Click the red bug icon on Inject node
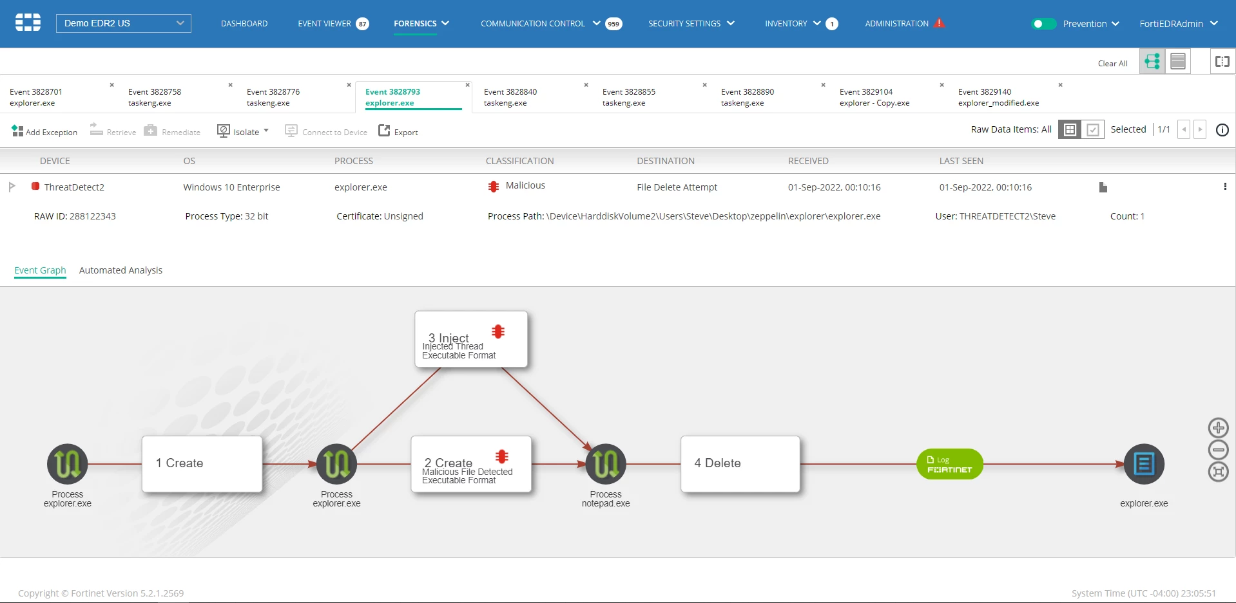1236x603 pixels. tap(498, 331)
